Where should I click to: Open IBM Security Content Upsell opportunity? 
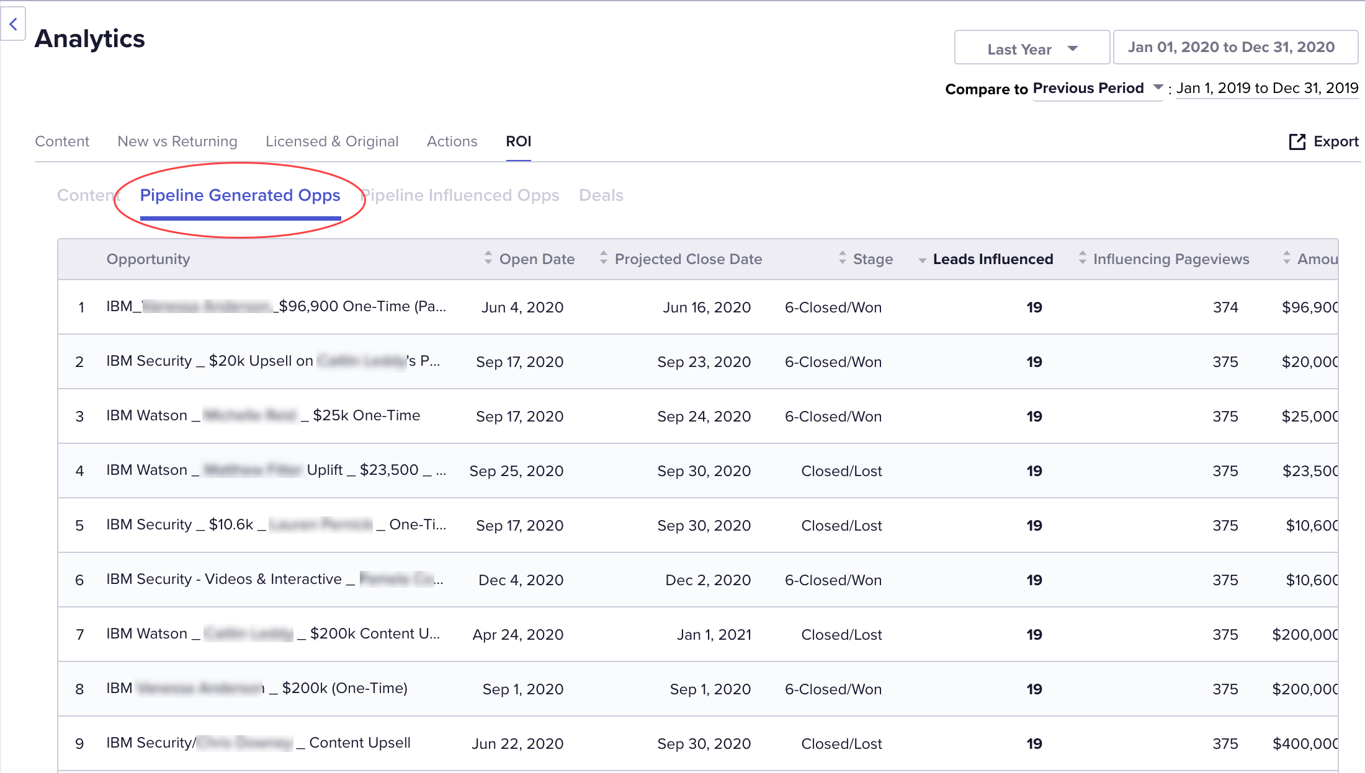(258, 743)
